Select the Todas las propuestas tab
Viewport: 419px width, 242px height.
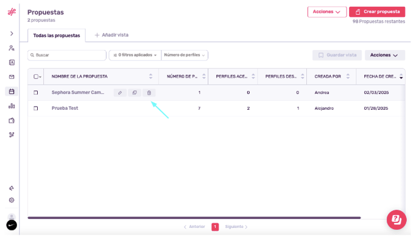point(57,35)
